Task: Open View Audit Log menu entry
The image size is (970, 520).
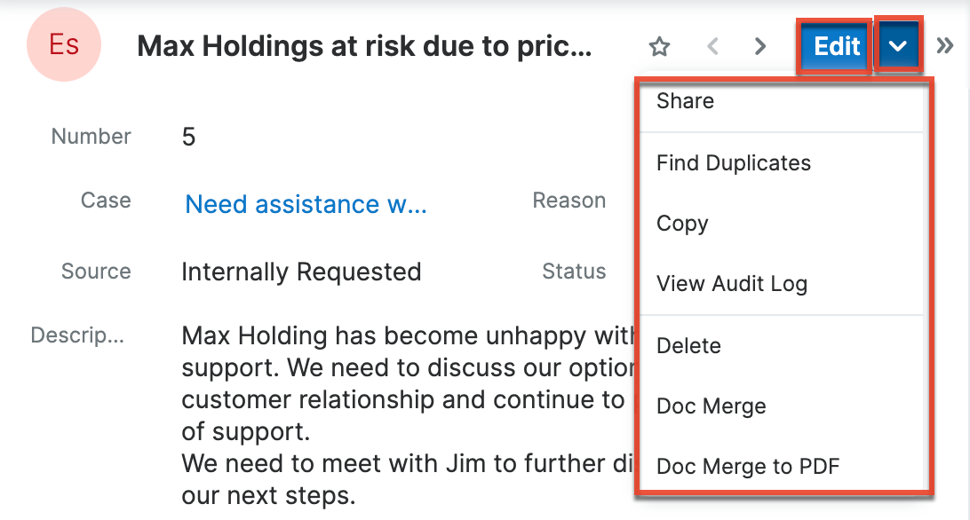Action: (x=731, y=284)
